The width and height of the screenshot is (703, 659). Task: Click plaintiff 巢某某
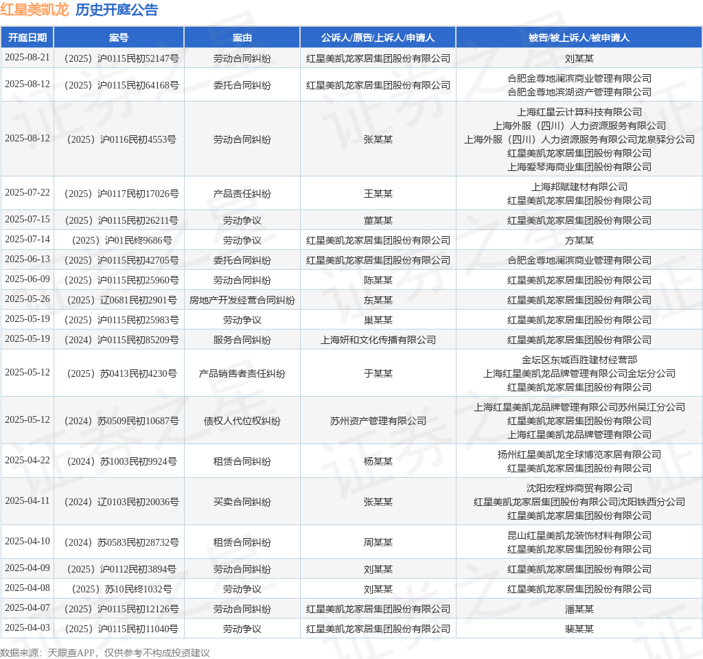(378, 320)
